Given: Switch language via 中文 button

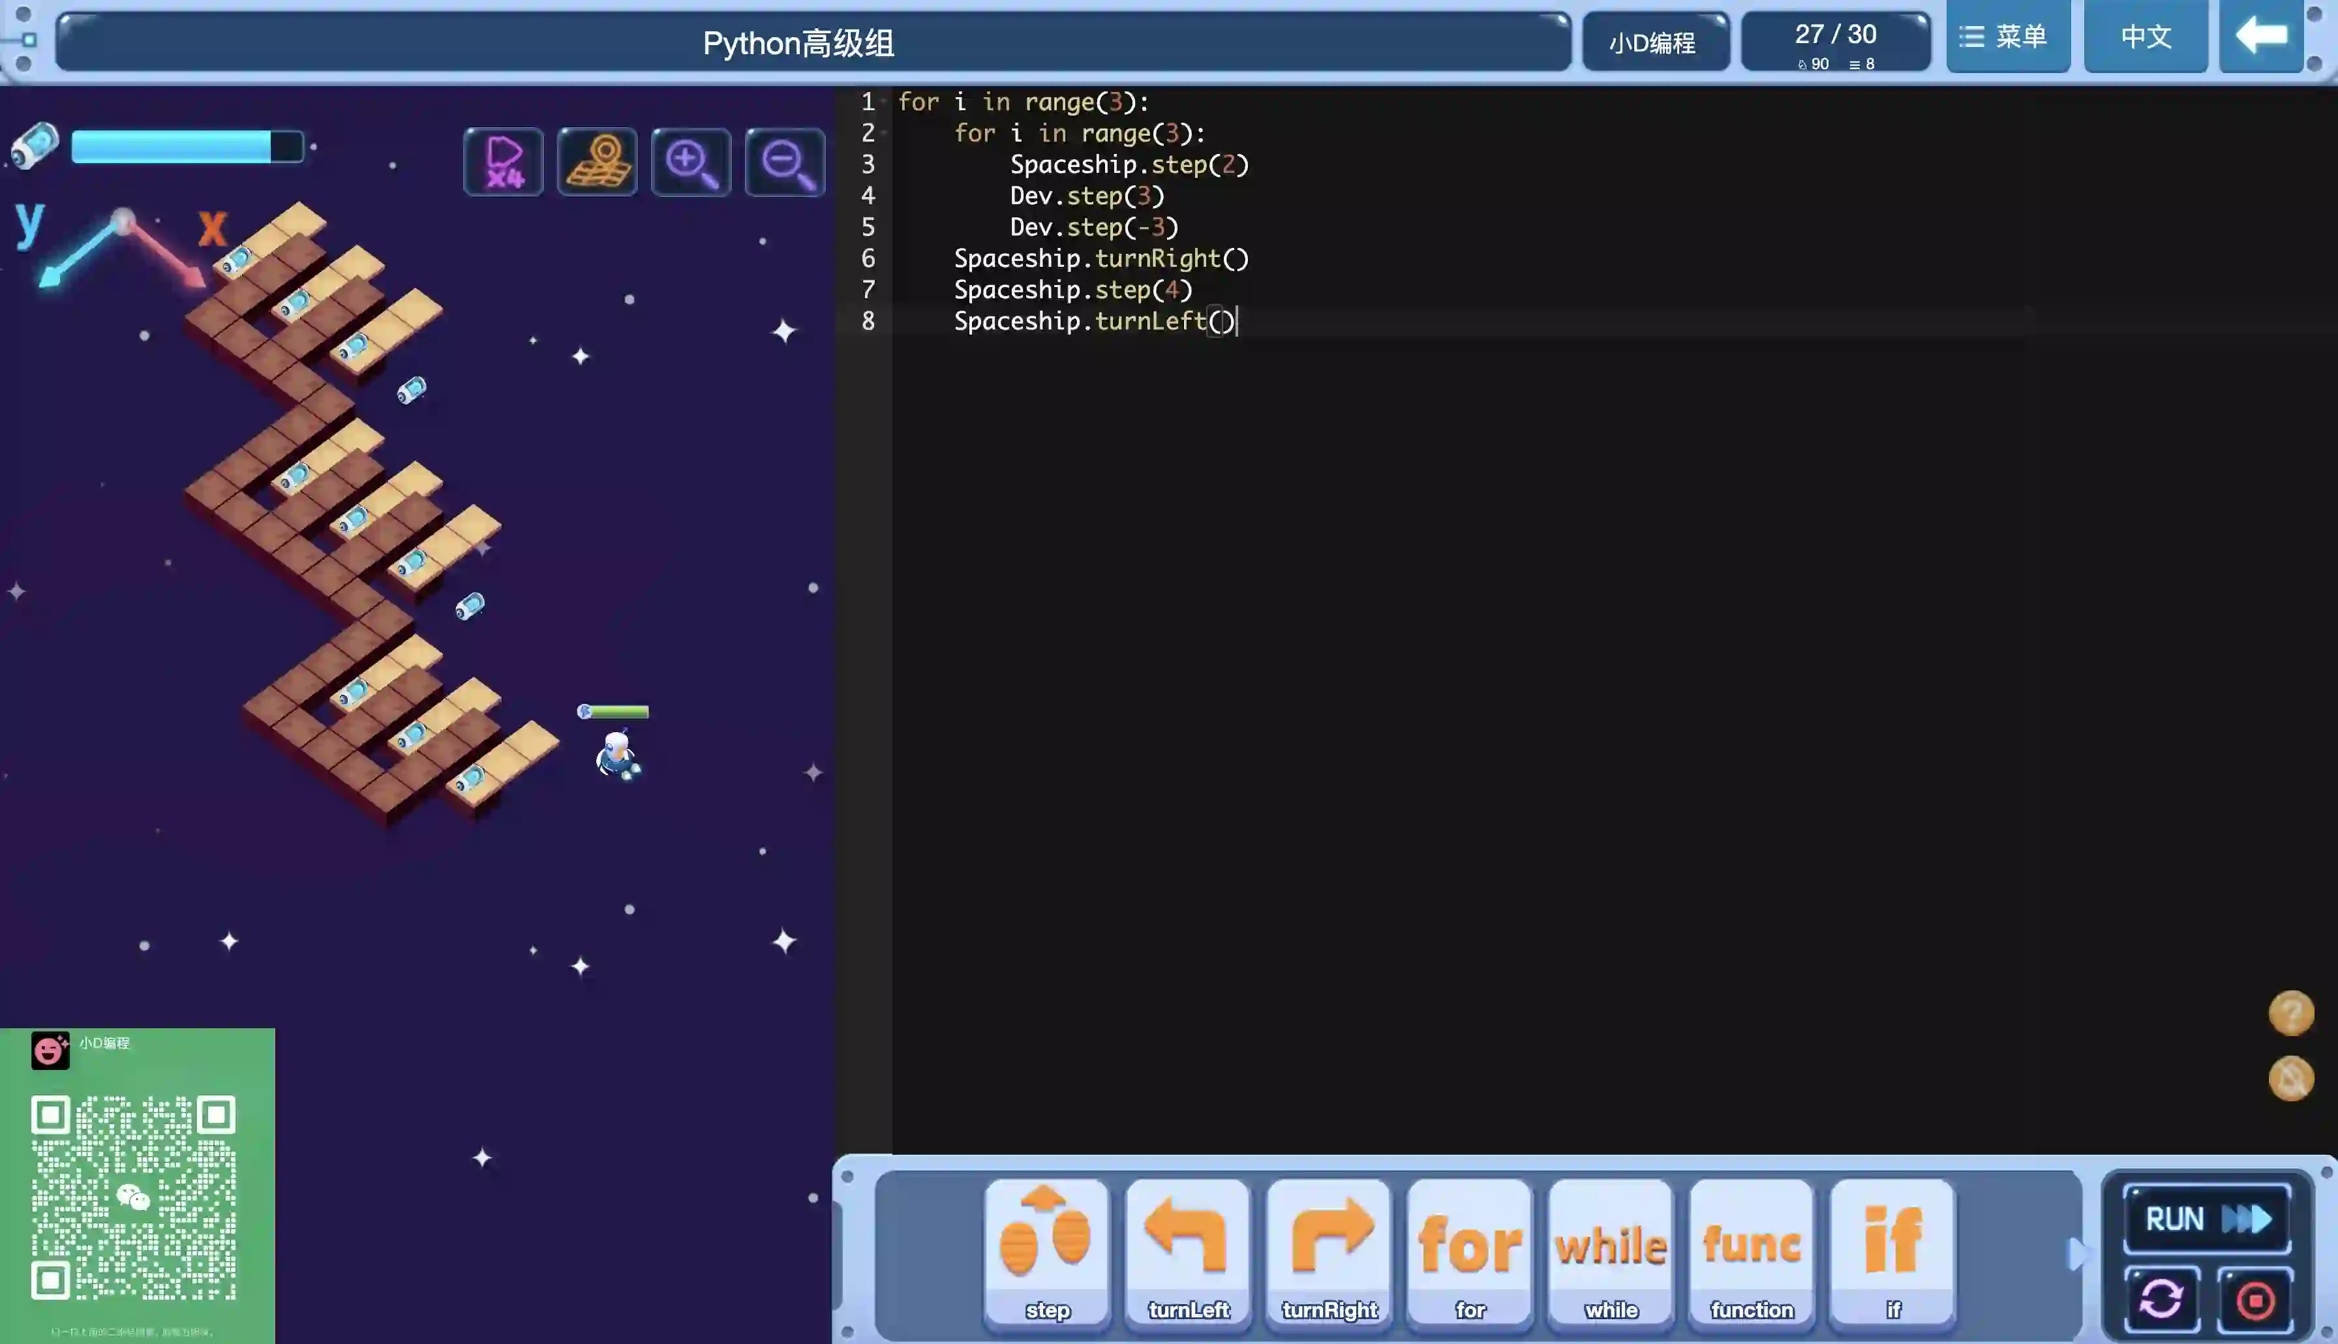Looking at the screenshot, I should coord(2145,37).
